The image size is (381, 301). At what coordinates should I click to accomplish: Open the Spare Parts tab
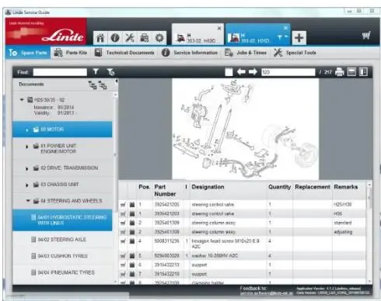tap(28, 53)
